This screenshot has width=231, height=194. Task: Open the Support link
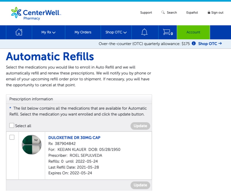[146, 12]
